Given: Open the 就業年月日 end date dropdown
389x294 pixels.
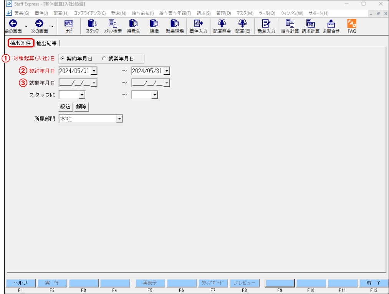Looking at the screenshot, I should pyautogui.click(x=167, y=83).
